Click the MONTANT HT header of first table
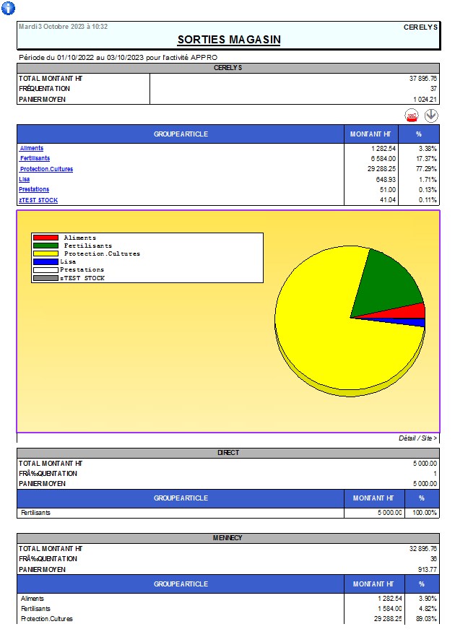The image size is (455, 637). [370, 134]
